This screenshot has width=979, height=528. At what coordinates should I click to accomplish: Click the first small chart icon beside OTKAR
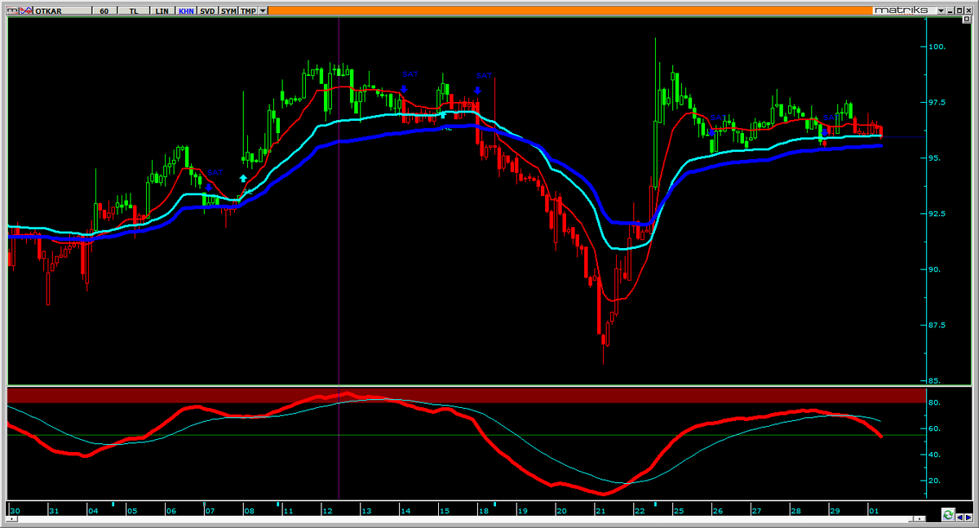point(13,11)
